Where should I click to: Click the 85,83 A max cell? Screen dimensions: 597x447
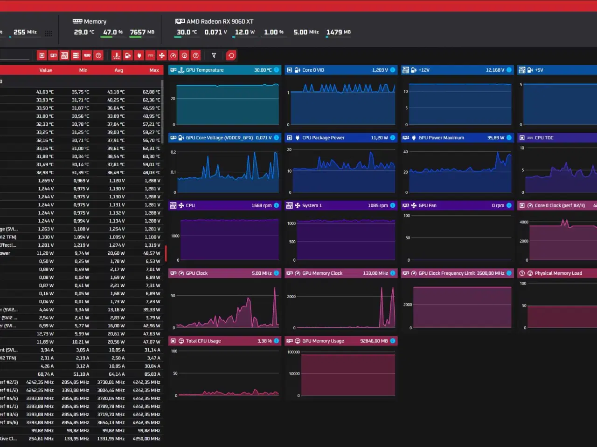[x=152, y=374]
